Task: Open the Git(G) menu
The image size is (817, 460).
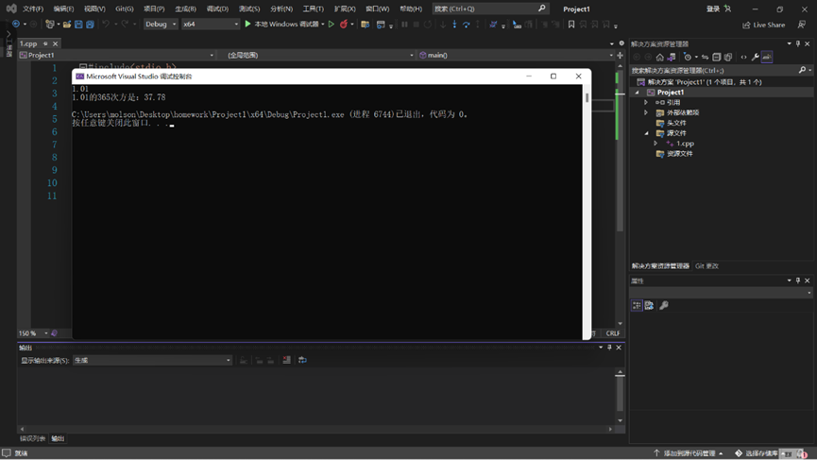Action: tap(124, 9)
